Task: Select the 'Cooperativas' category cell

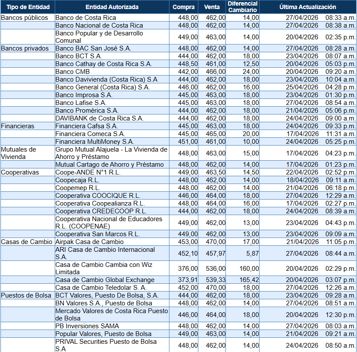Action: [x=20, y=172]
